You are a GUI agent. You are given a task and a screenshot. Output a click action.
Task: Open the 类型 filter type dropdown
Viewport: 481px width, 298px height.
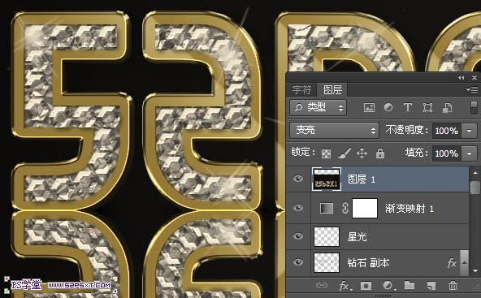318,107
